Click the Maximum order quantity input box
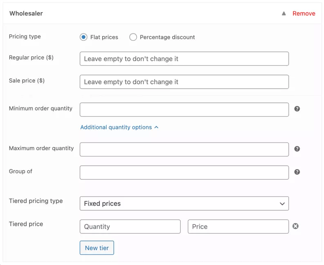 coord(184,149)
